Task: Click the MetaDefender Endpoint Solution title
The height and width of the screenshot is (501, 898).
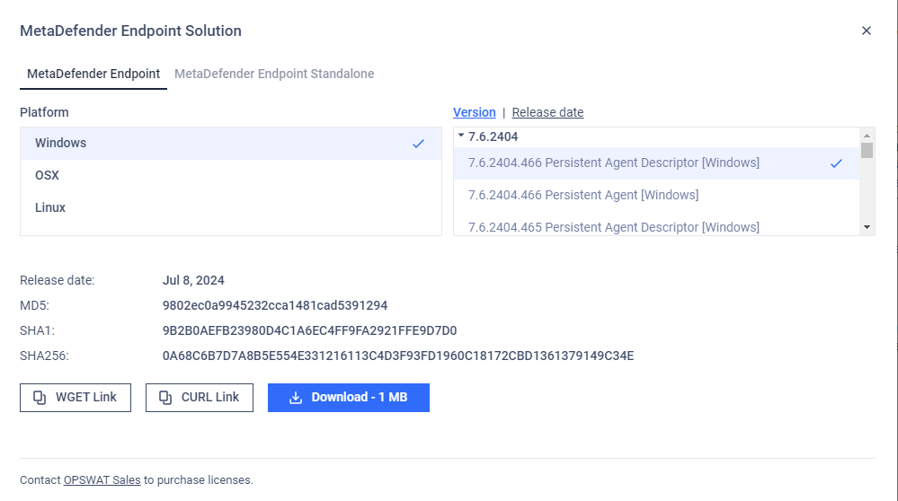Action: (130, 31)
